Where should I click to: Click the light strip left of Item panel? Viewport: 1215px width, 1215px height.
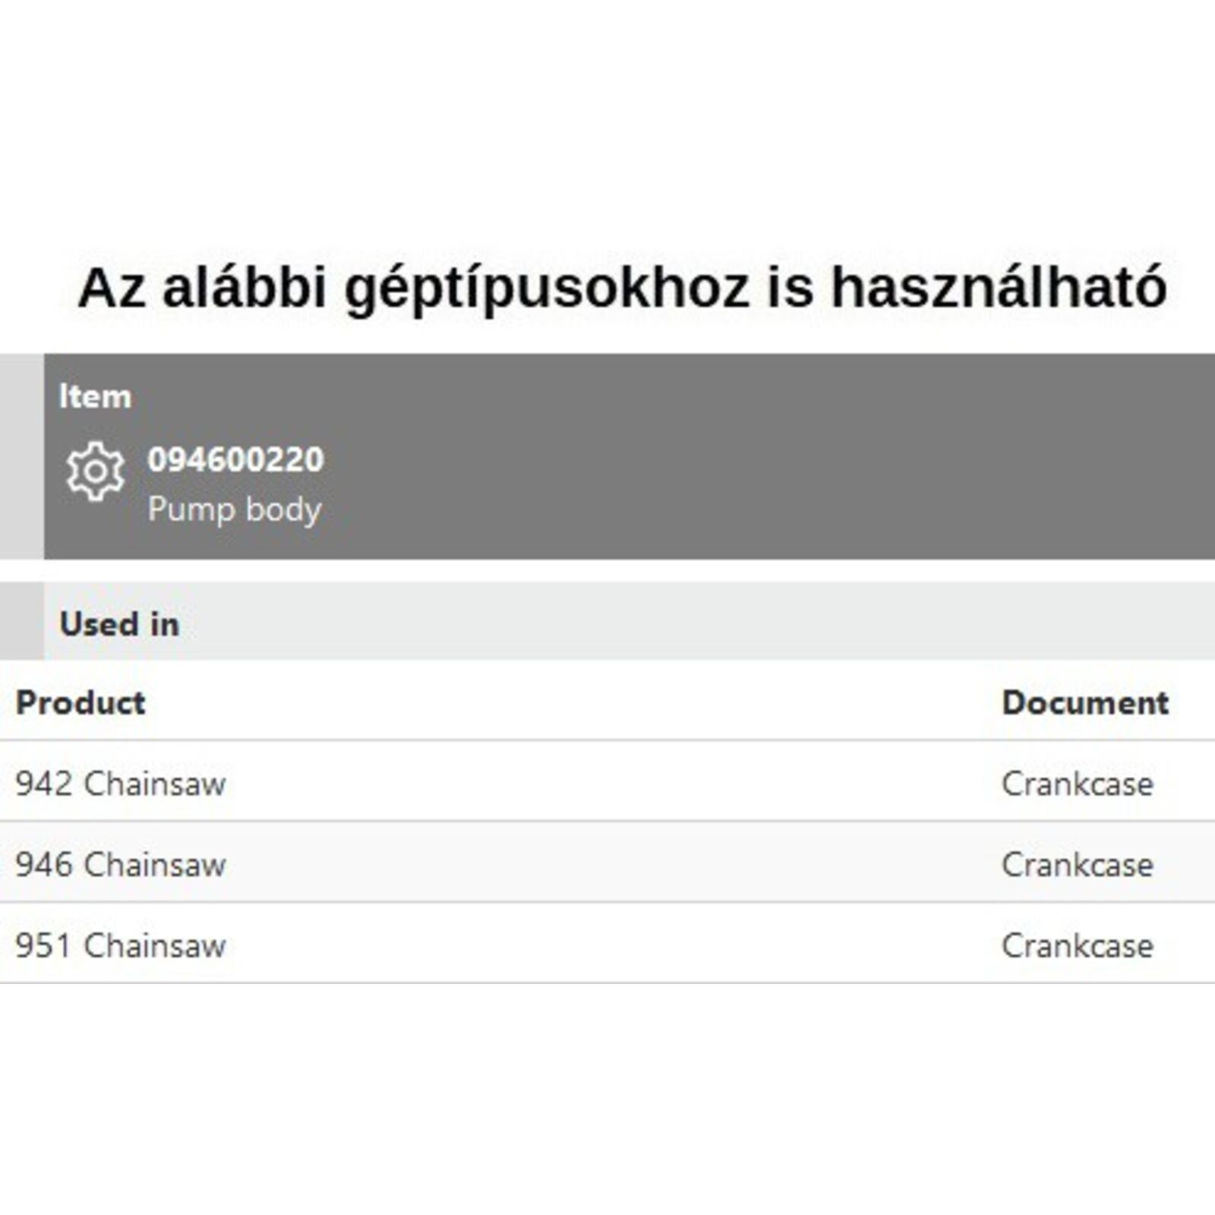tap(21, 456)
